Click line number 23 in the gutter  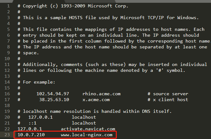coord(7,135)
